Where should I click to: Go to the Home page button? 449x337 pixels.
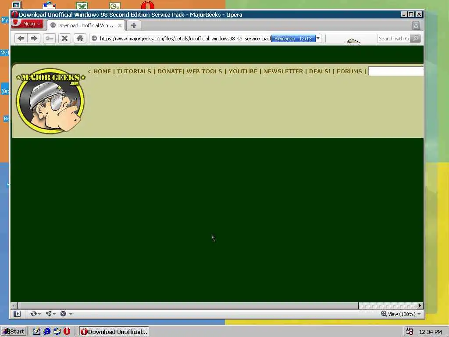pos(80,39)
